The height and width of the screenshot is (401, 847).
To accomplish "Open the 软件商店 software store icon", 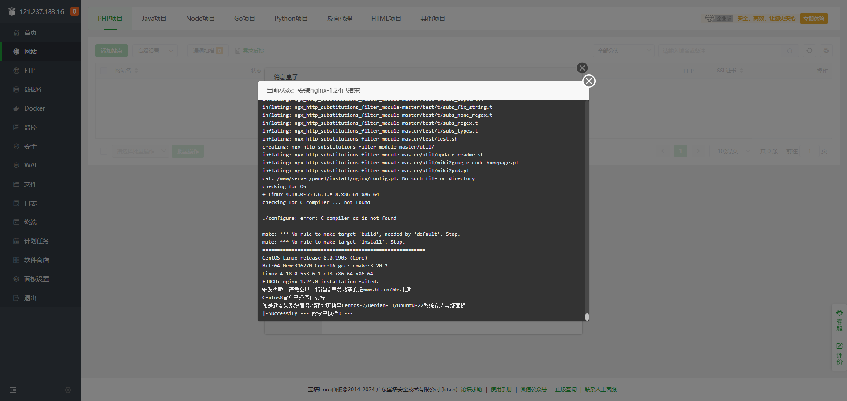I will click(16, 260).
